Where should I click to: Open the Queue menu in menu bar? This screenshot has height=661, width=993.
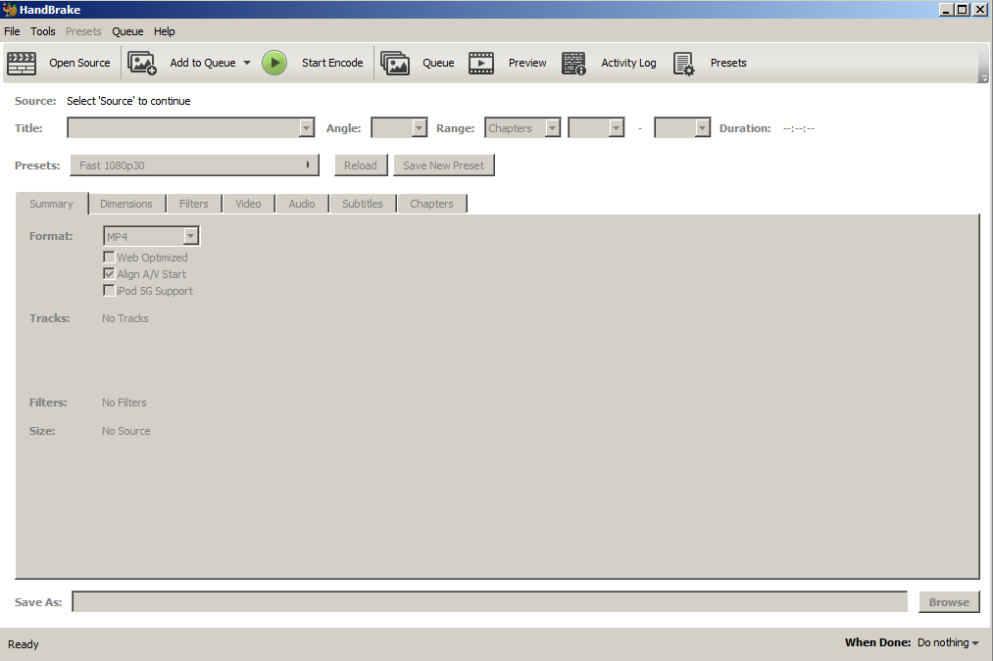127,31
